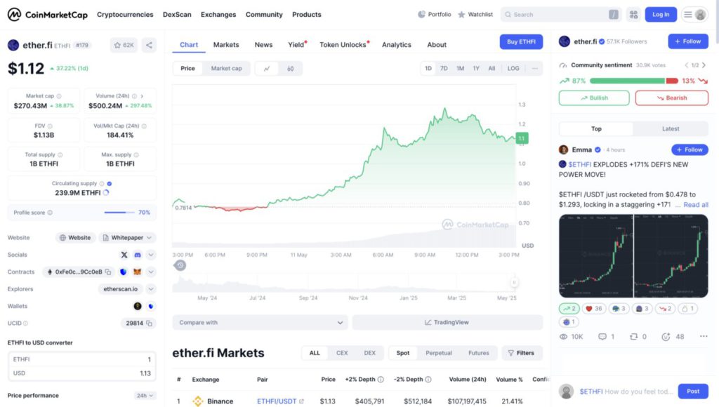Open the X (Twitter) social icon
Screen dimensions: 719x407
coord(124,255)
